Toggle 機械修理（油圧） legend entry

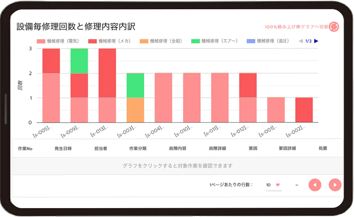(x=268, y=41)
